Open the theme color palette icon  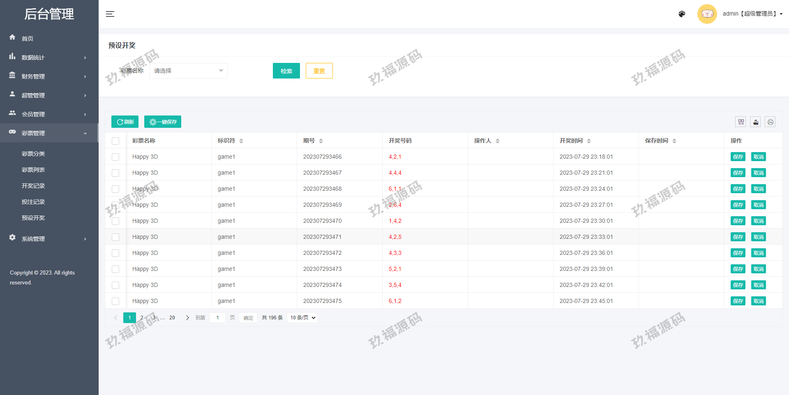682,14
